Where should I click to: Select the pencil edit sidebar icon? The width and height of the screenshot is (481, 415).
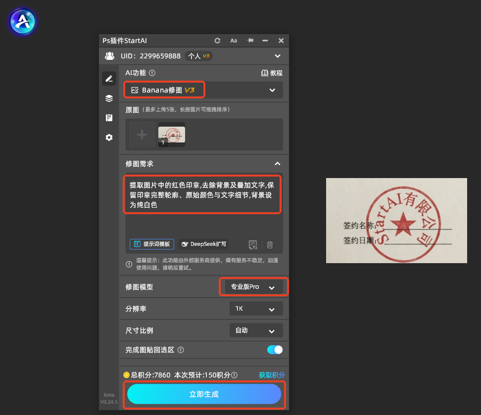coord(109,79)
